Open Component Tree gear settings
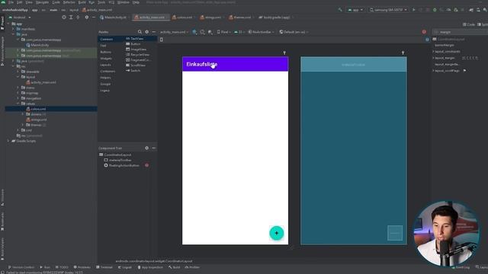 tap(147, 148)
